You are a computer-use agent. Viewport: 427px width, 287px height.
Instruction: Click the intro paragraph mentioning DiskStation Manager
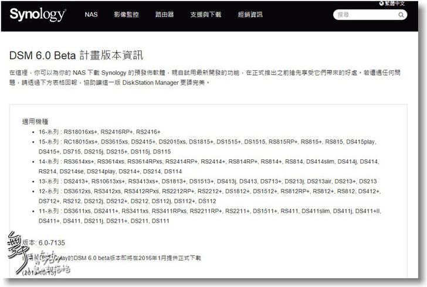205,77
